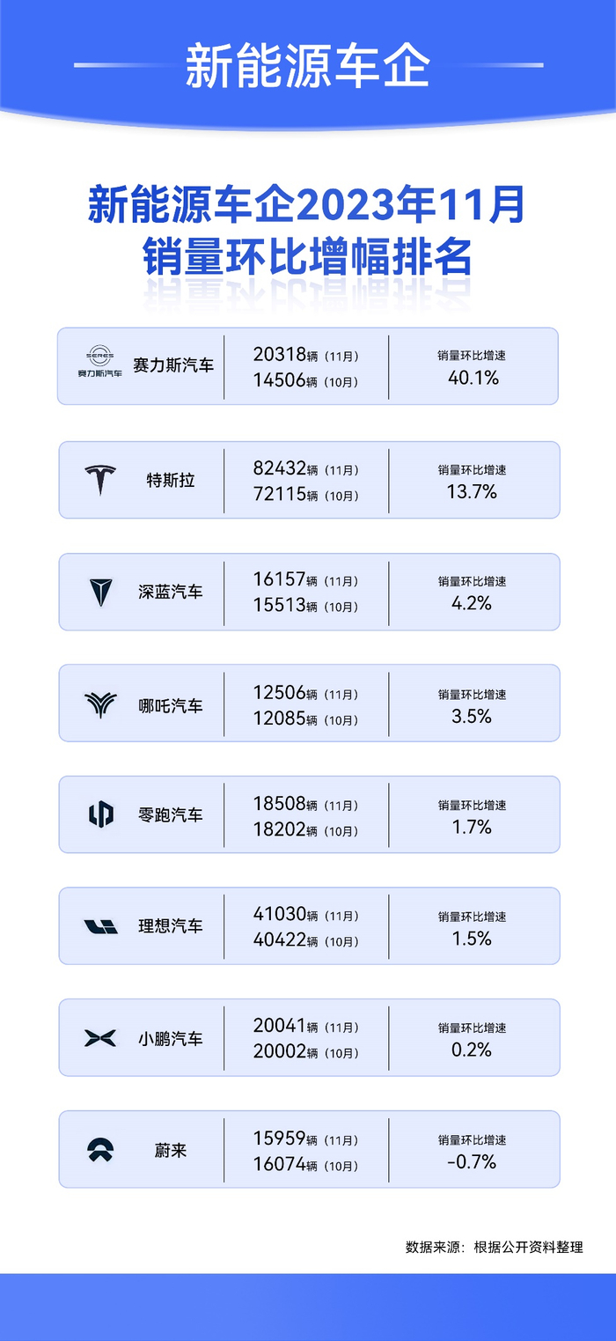Click the Deepal (深蓝汽车) logo

tap(100, 593)
